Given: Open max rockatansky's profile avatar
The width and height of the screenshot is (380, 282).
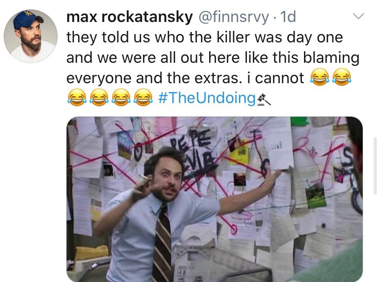Looking at the screenshot, I should 31,36.
